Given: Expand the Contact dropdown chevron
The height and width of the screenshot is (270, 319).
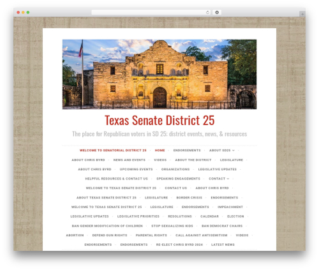Looking at the screenshot, I should click(x=228, y=179).
